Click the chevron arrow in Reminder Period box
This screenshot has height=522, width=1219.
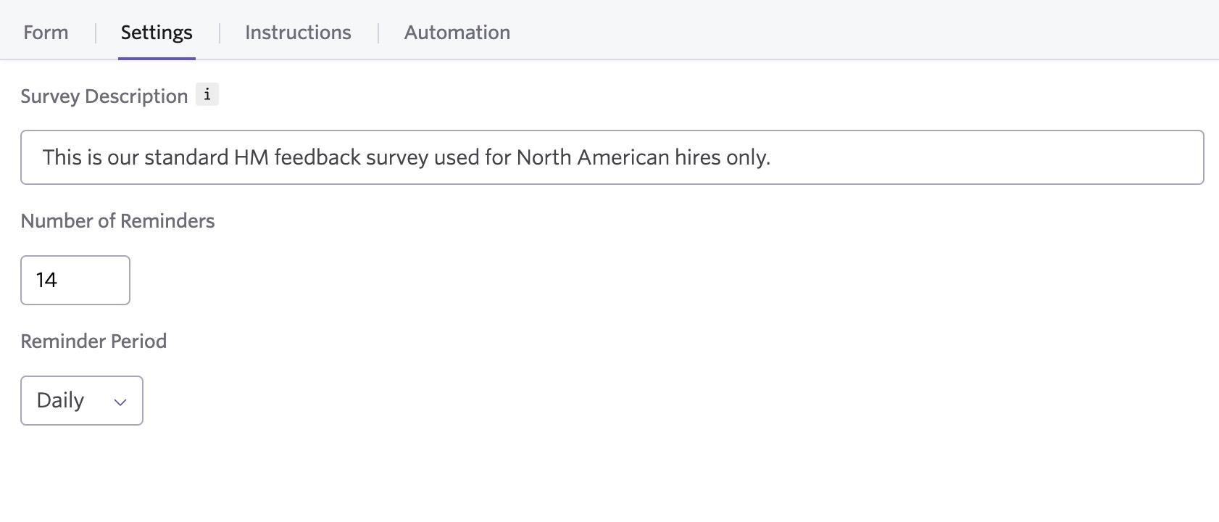click(x=120, y=402)
